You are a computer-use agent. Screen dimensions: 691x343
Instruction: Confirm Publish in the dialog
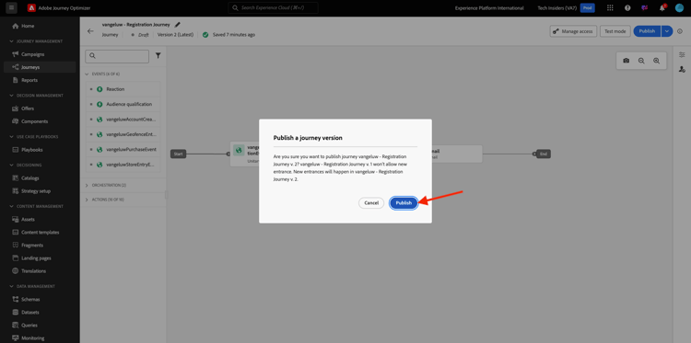click(x=404, y=203)
